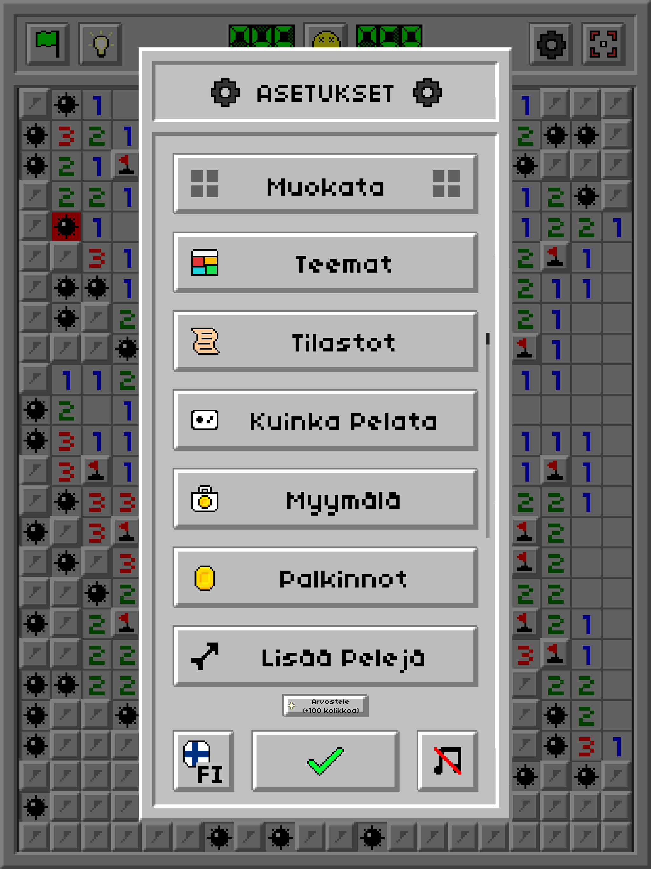Open Tilastot statistics entry

click(325, 341)
